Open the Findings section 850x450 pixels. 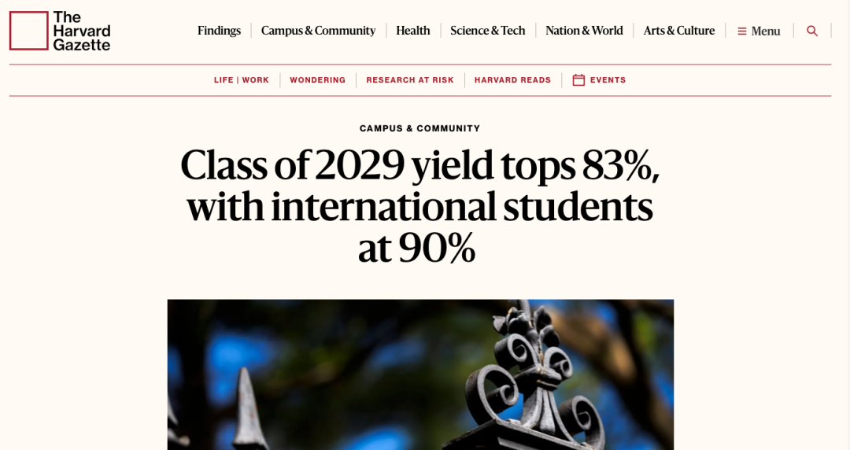point(219,31)
